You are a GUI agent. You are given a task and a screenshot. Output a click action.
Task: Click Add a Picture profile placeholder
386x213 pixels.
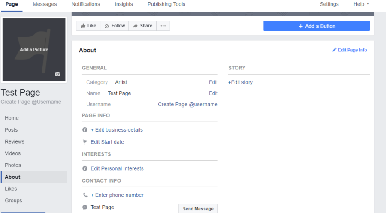click(34, 50)
